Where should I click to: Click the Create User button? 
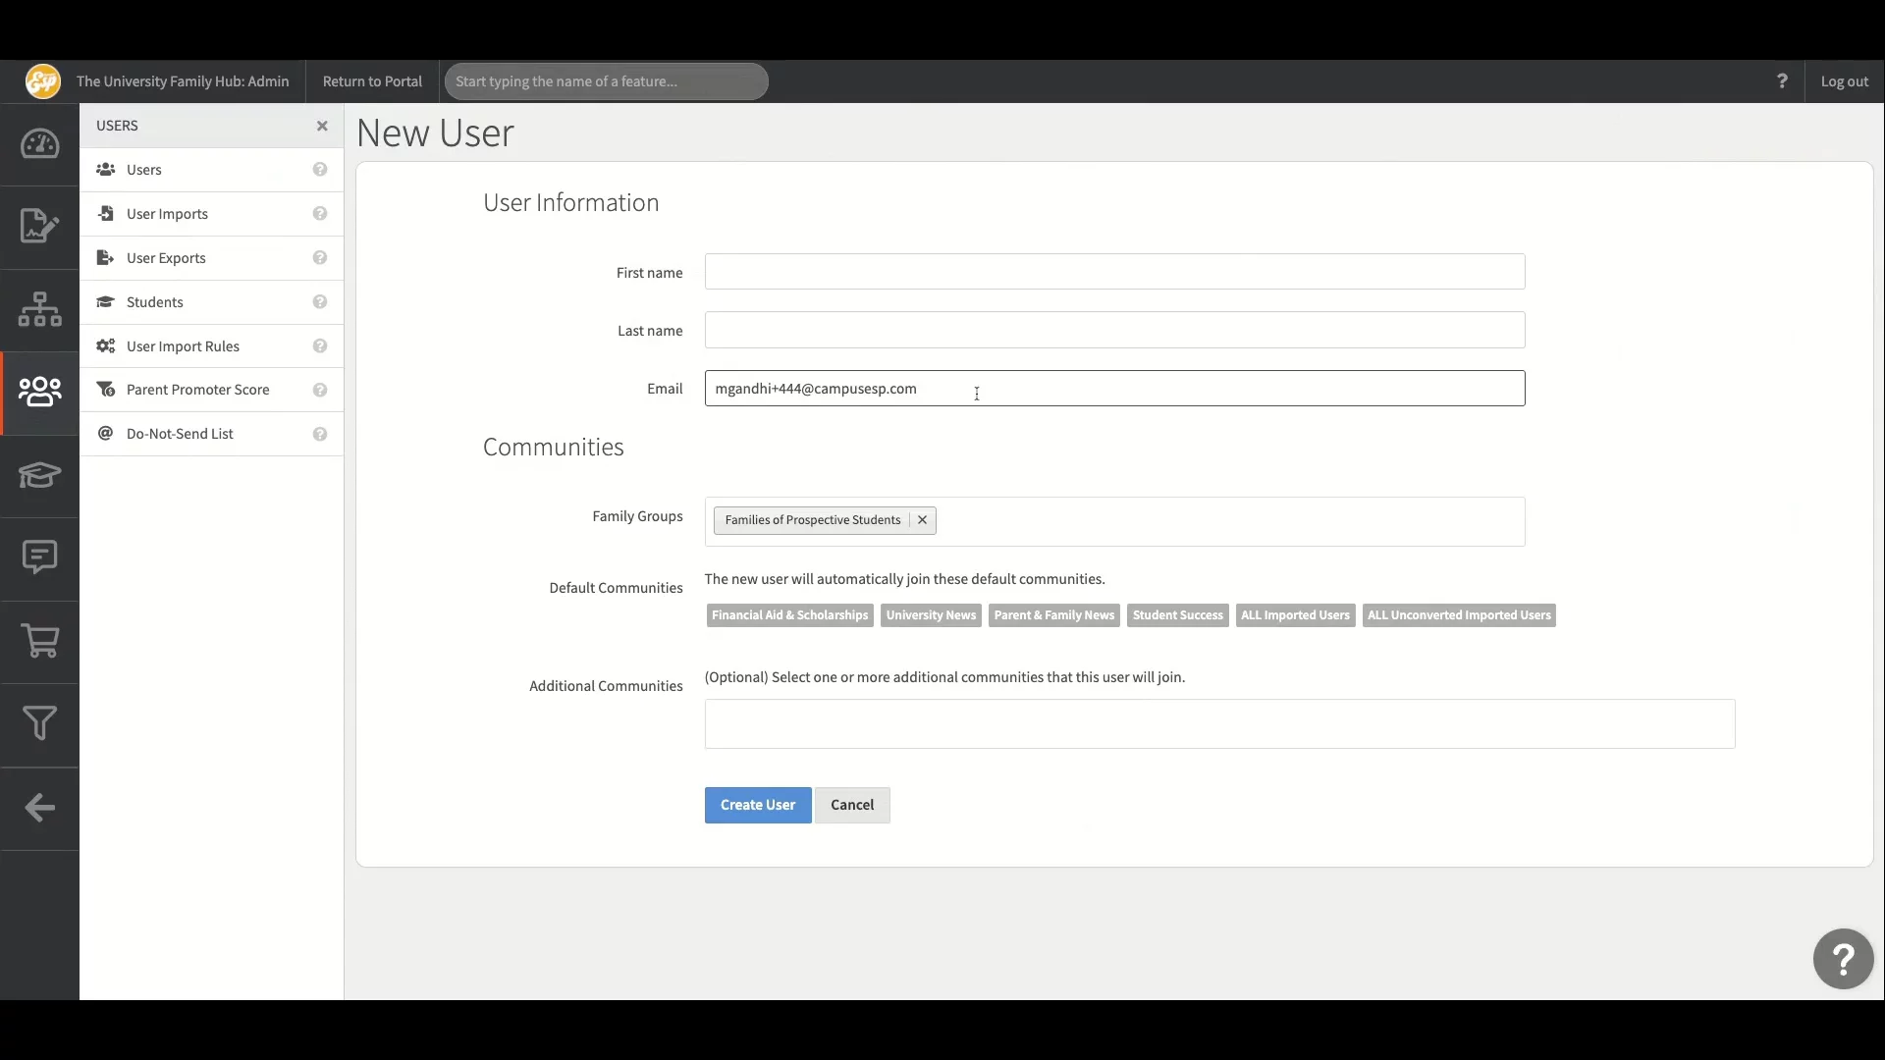click(757, 805)
